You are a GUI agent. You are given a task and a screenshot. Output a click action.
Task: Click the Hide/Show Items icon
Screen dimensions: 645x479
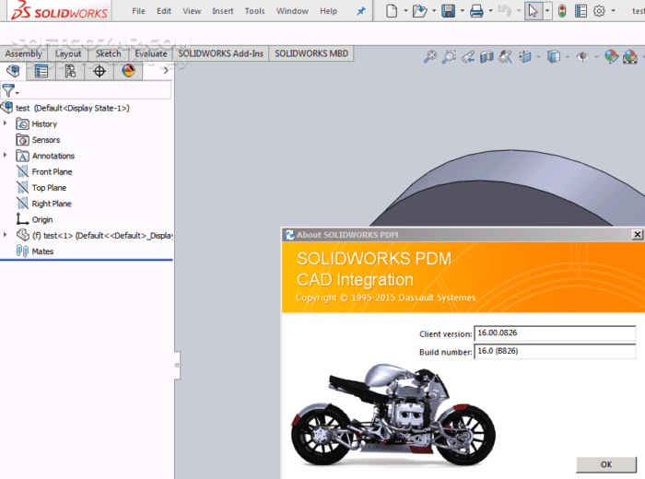tap(582, 57)
